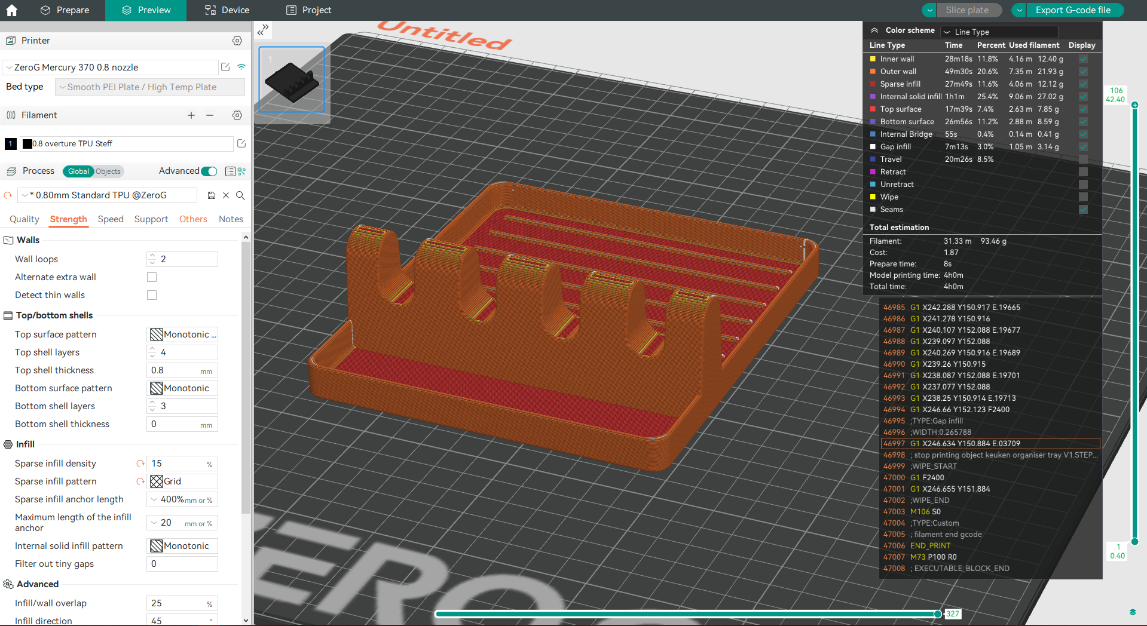Switch to the Prepare tab
This screenshot has height=626, width=1147.
pyautogui.click(x=65, y=10)
